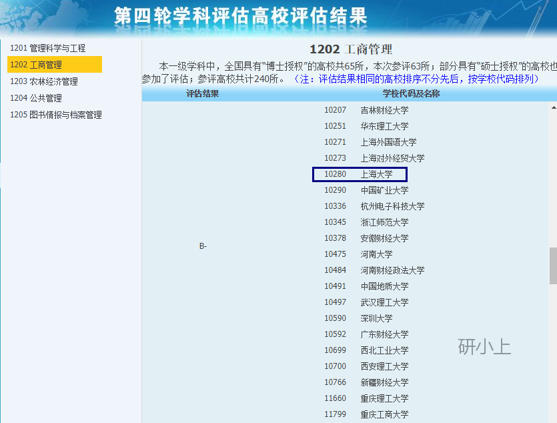Open 1203 农林经济管理 subject
This screenshot has width=557, height=423.
44,81
